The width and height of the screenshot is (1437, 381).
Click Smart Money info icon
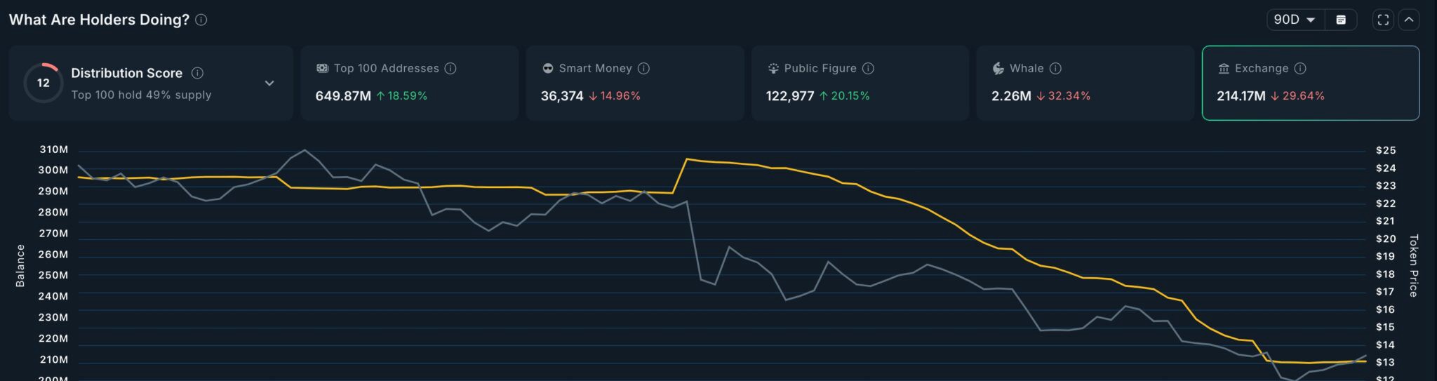(643, 68)
